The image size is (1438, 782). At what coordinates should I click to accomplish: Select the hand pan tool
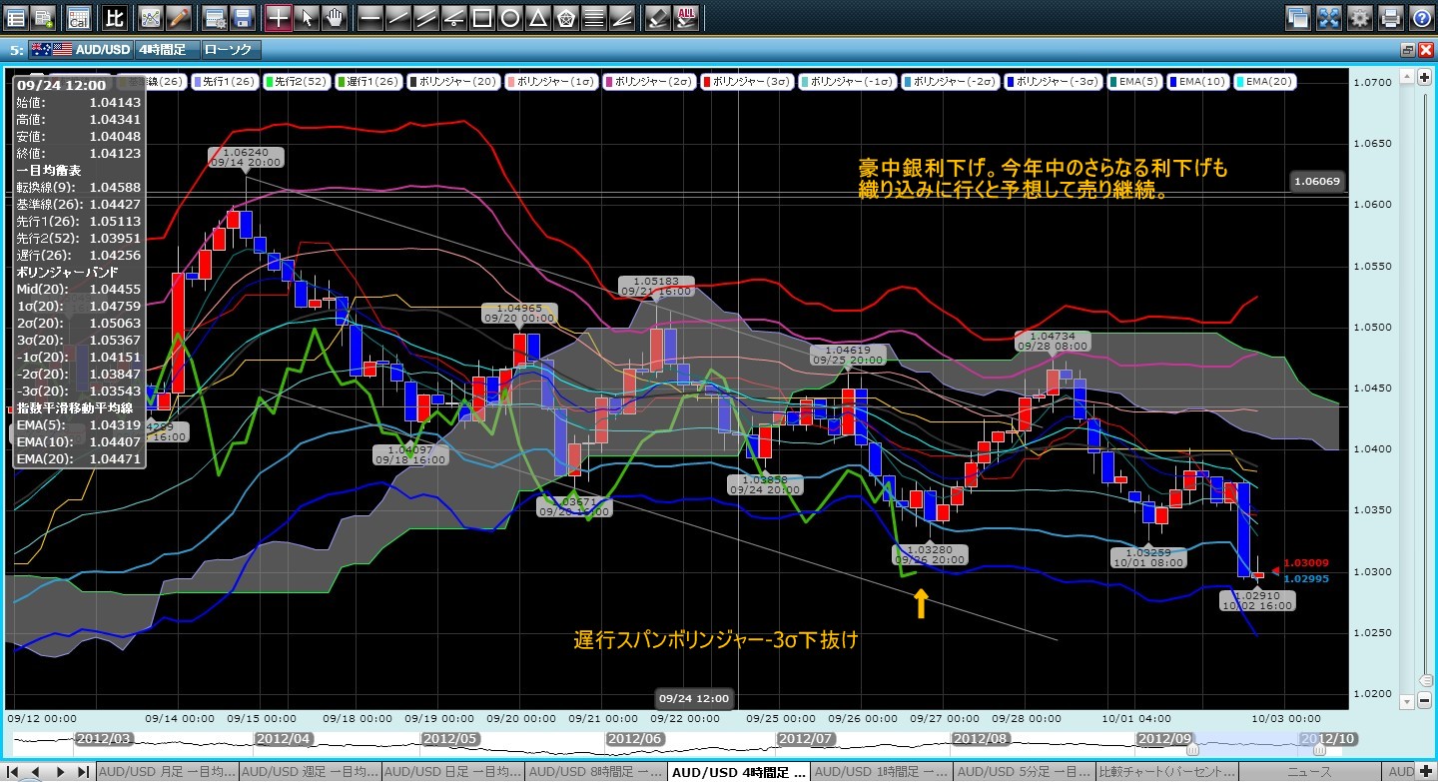334,17
